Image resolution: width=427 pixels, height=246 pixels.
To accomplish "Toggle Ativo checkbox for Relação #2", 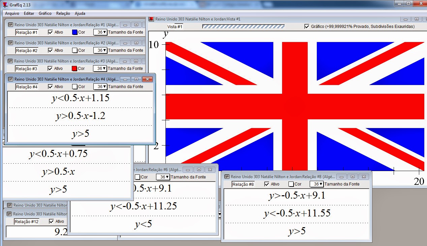I will [x=51, y=50].
